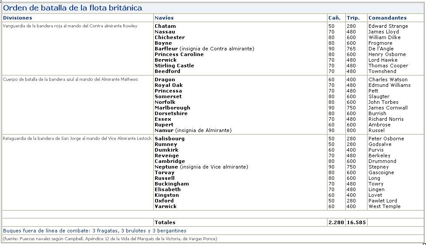Click the total cannons value '2.280'

[x=336, y=222]
